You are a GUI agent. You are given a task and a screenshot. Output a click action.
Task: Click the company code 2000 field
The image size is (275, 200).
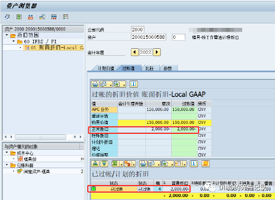coord(137,29)
